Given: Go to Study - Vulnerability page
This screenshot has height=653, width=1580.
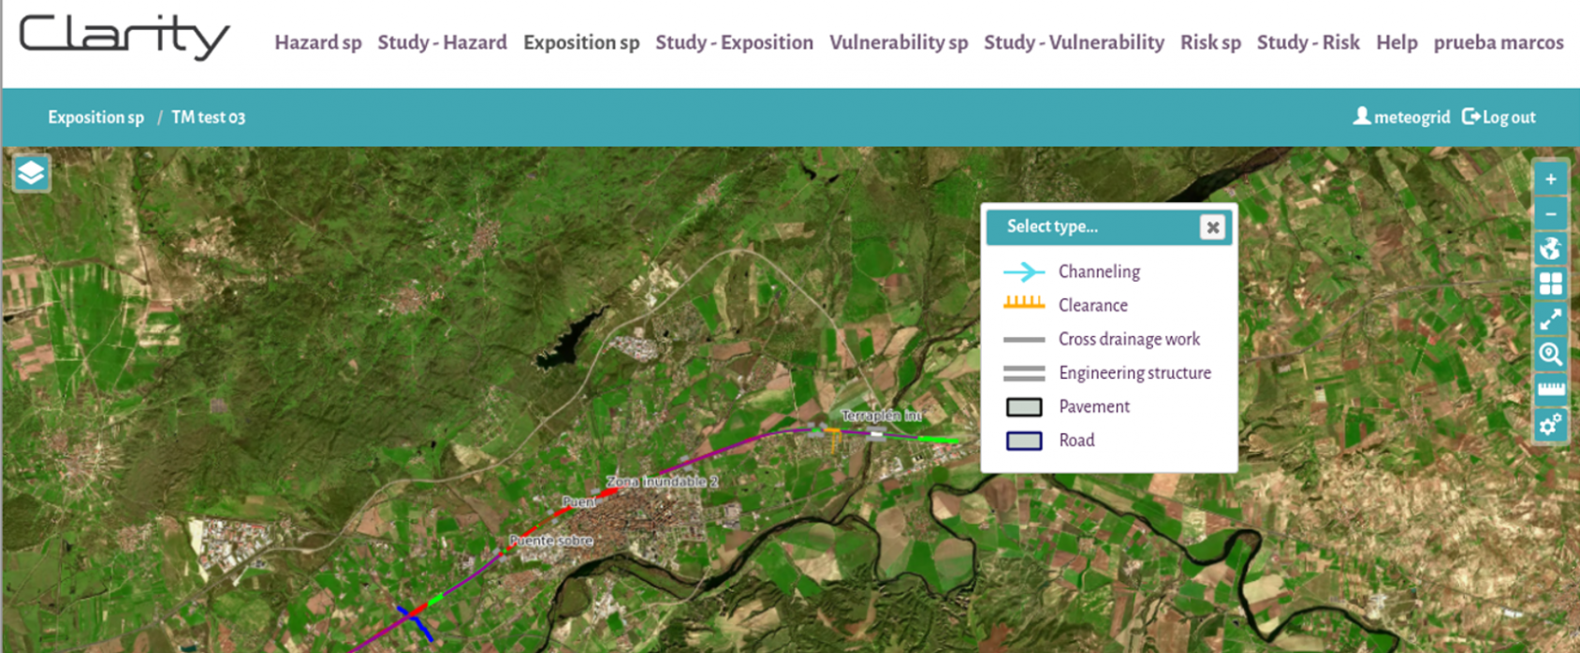Looking at the screenshot, I should click(1074, 42).
